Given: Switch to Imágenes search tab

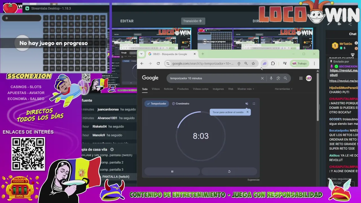Looking at the screenshot, I should click(218, 89).
